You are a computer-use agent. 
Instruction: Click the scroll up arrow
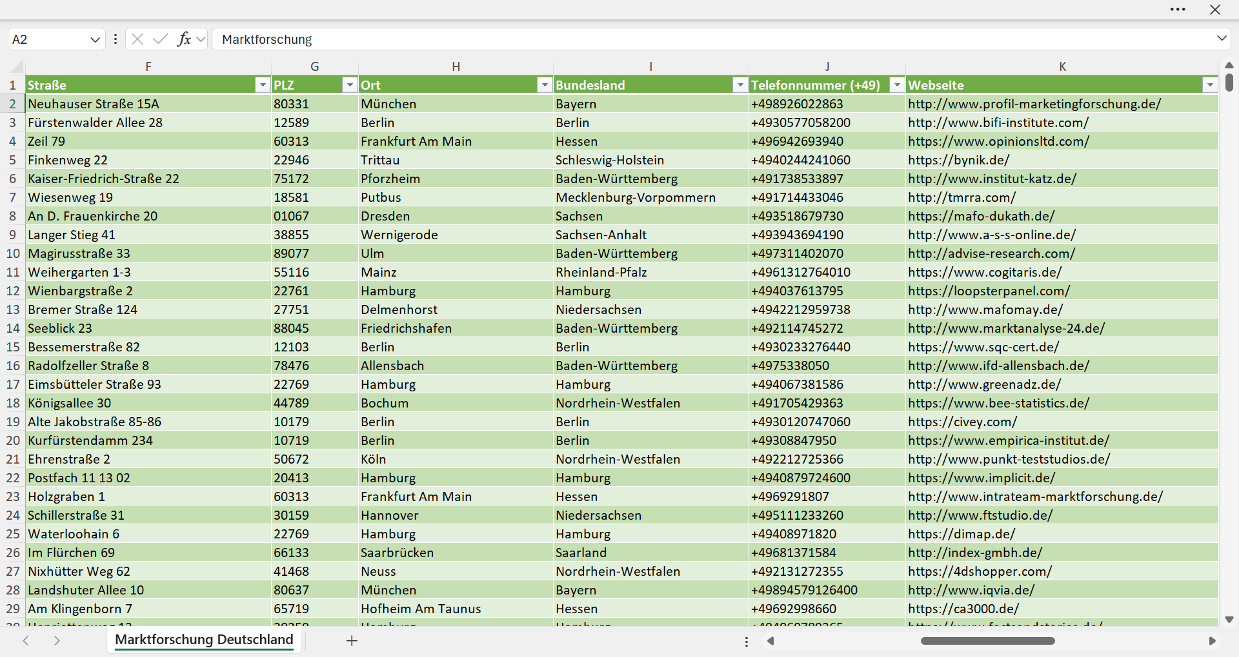pos(1229,65)
